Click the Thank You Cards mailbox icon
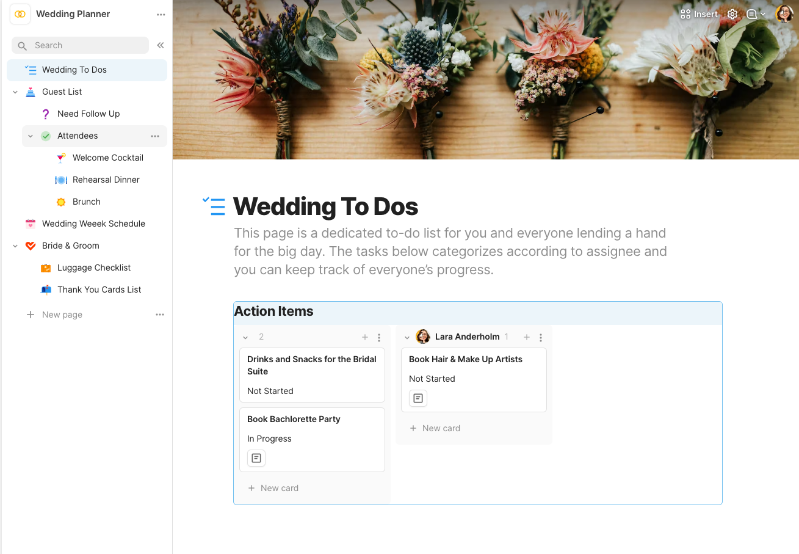The height and width of the screenshot is (554, 799). click(46, 290)
